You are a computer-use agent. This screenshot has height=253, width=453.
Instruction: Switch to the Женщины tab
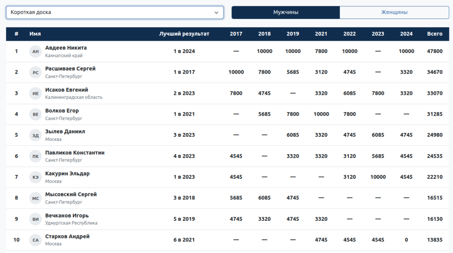[394, 12]
